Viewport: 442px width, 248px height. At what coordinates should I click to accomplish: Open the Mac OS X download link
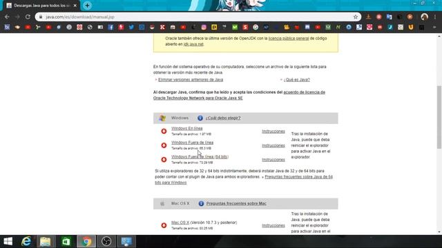coord(180,223)
